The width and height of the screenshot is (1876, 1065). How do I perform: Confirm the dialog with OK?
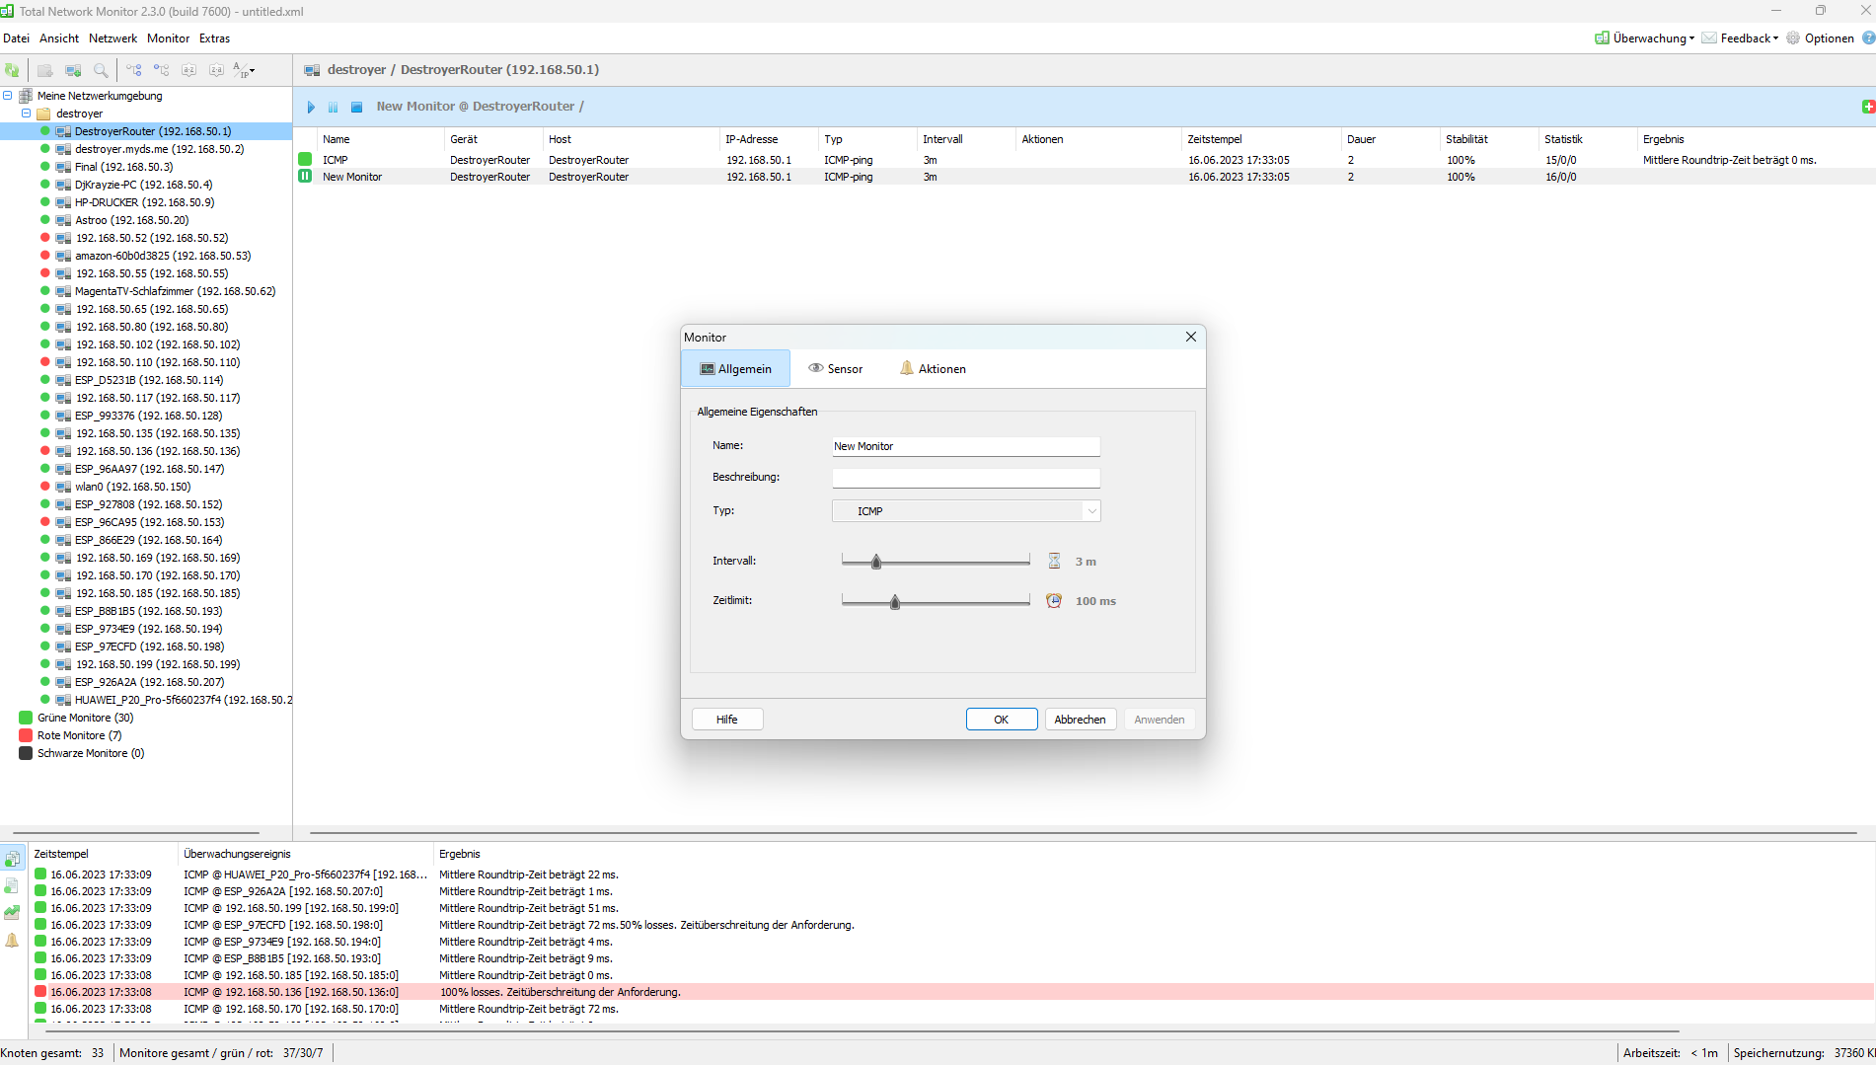pos(1002,720)
